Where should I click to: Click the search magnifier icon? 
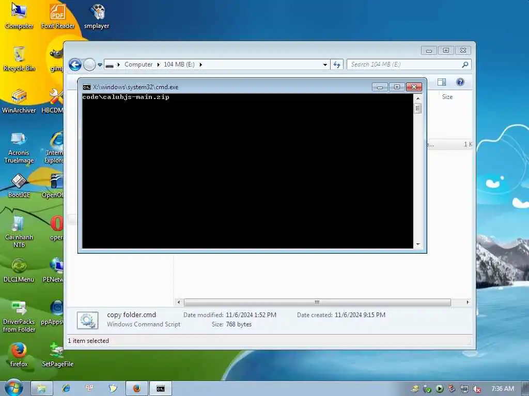pyautogui.click(x=465, y=64)
